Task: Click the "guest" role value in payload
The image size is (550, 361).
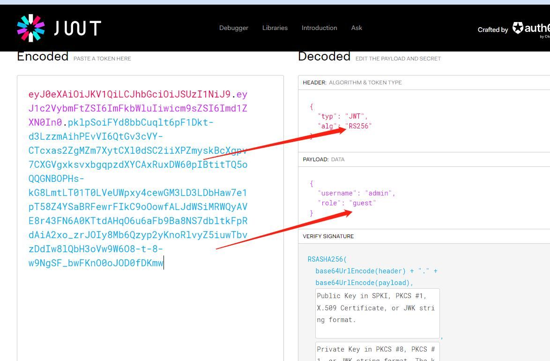Action: click(x=362, y=203)
